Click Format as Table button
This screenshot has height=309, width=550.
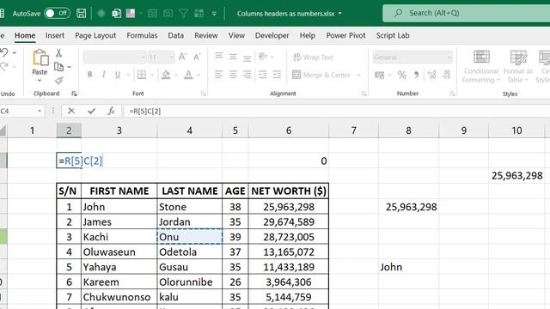(518, 67)
